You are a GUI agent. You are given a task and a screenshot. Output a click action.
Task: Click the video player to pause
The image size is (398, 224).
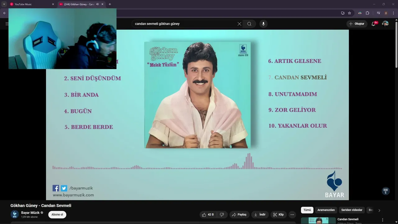pyautogui.click(x=197, y=114)
